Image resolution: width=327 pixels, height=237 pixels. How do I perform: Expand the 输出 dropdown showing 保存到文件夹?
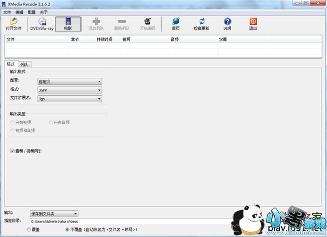(54, 214)
